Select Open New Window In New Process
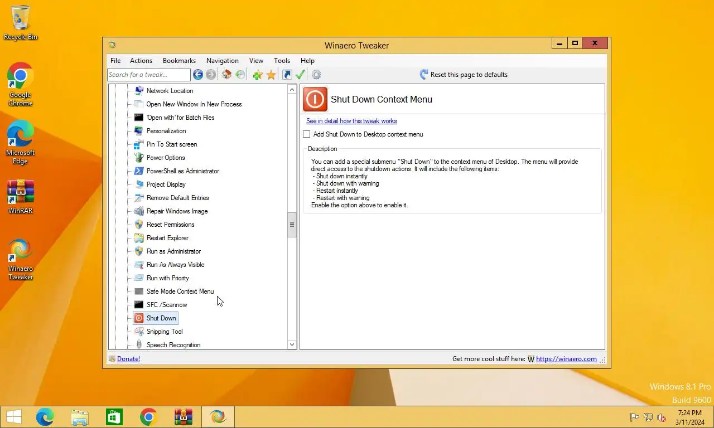This screenshot has width=714, height=428. pyautogui.click(x=194, y=104)
